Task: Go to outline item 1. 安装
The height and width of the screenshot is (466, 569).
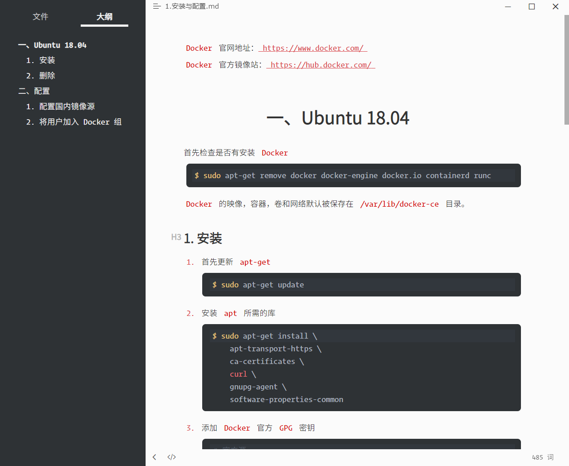Action: pos(40,60)
